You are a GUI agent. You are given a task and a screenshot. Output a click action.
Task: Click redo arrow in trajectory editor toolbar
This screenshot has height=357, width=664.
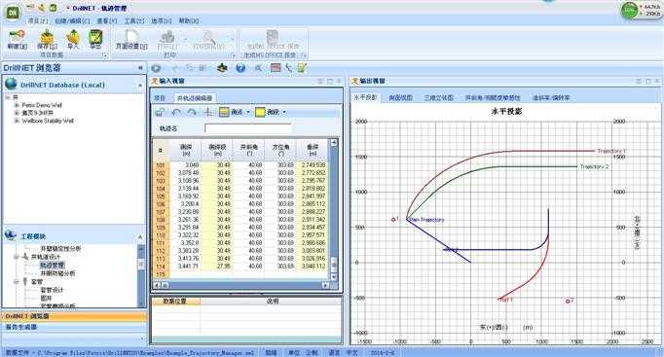pyautogui.click(x=192, y=112)
